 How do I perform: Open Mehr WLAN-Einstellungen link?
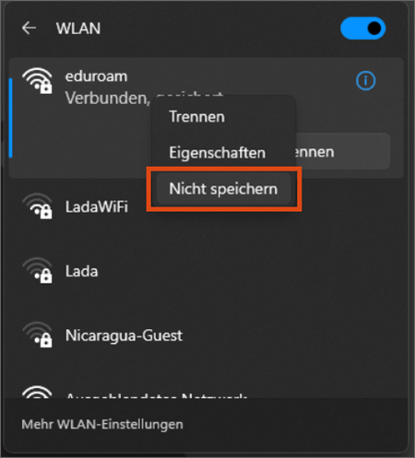coord(102,424)
